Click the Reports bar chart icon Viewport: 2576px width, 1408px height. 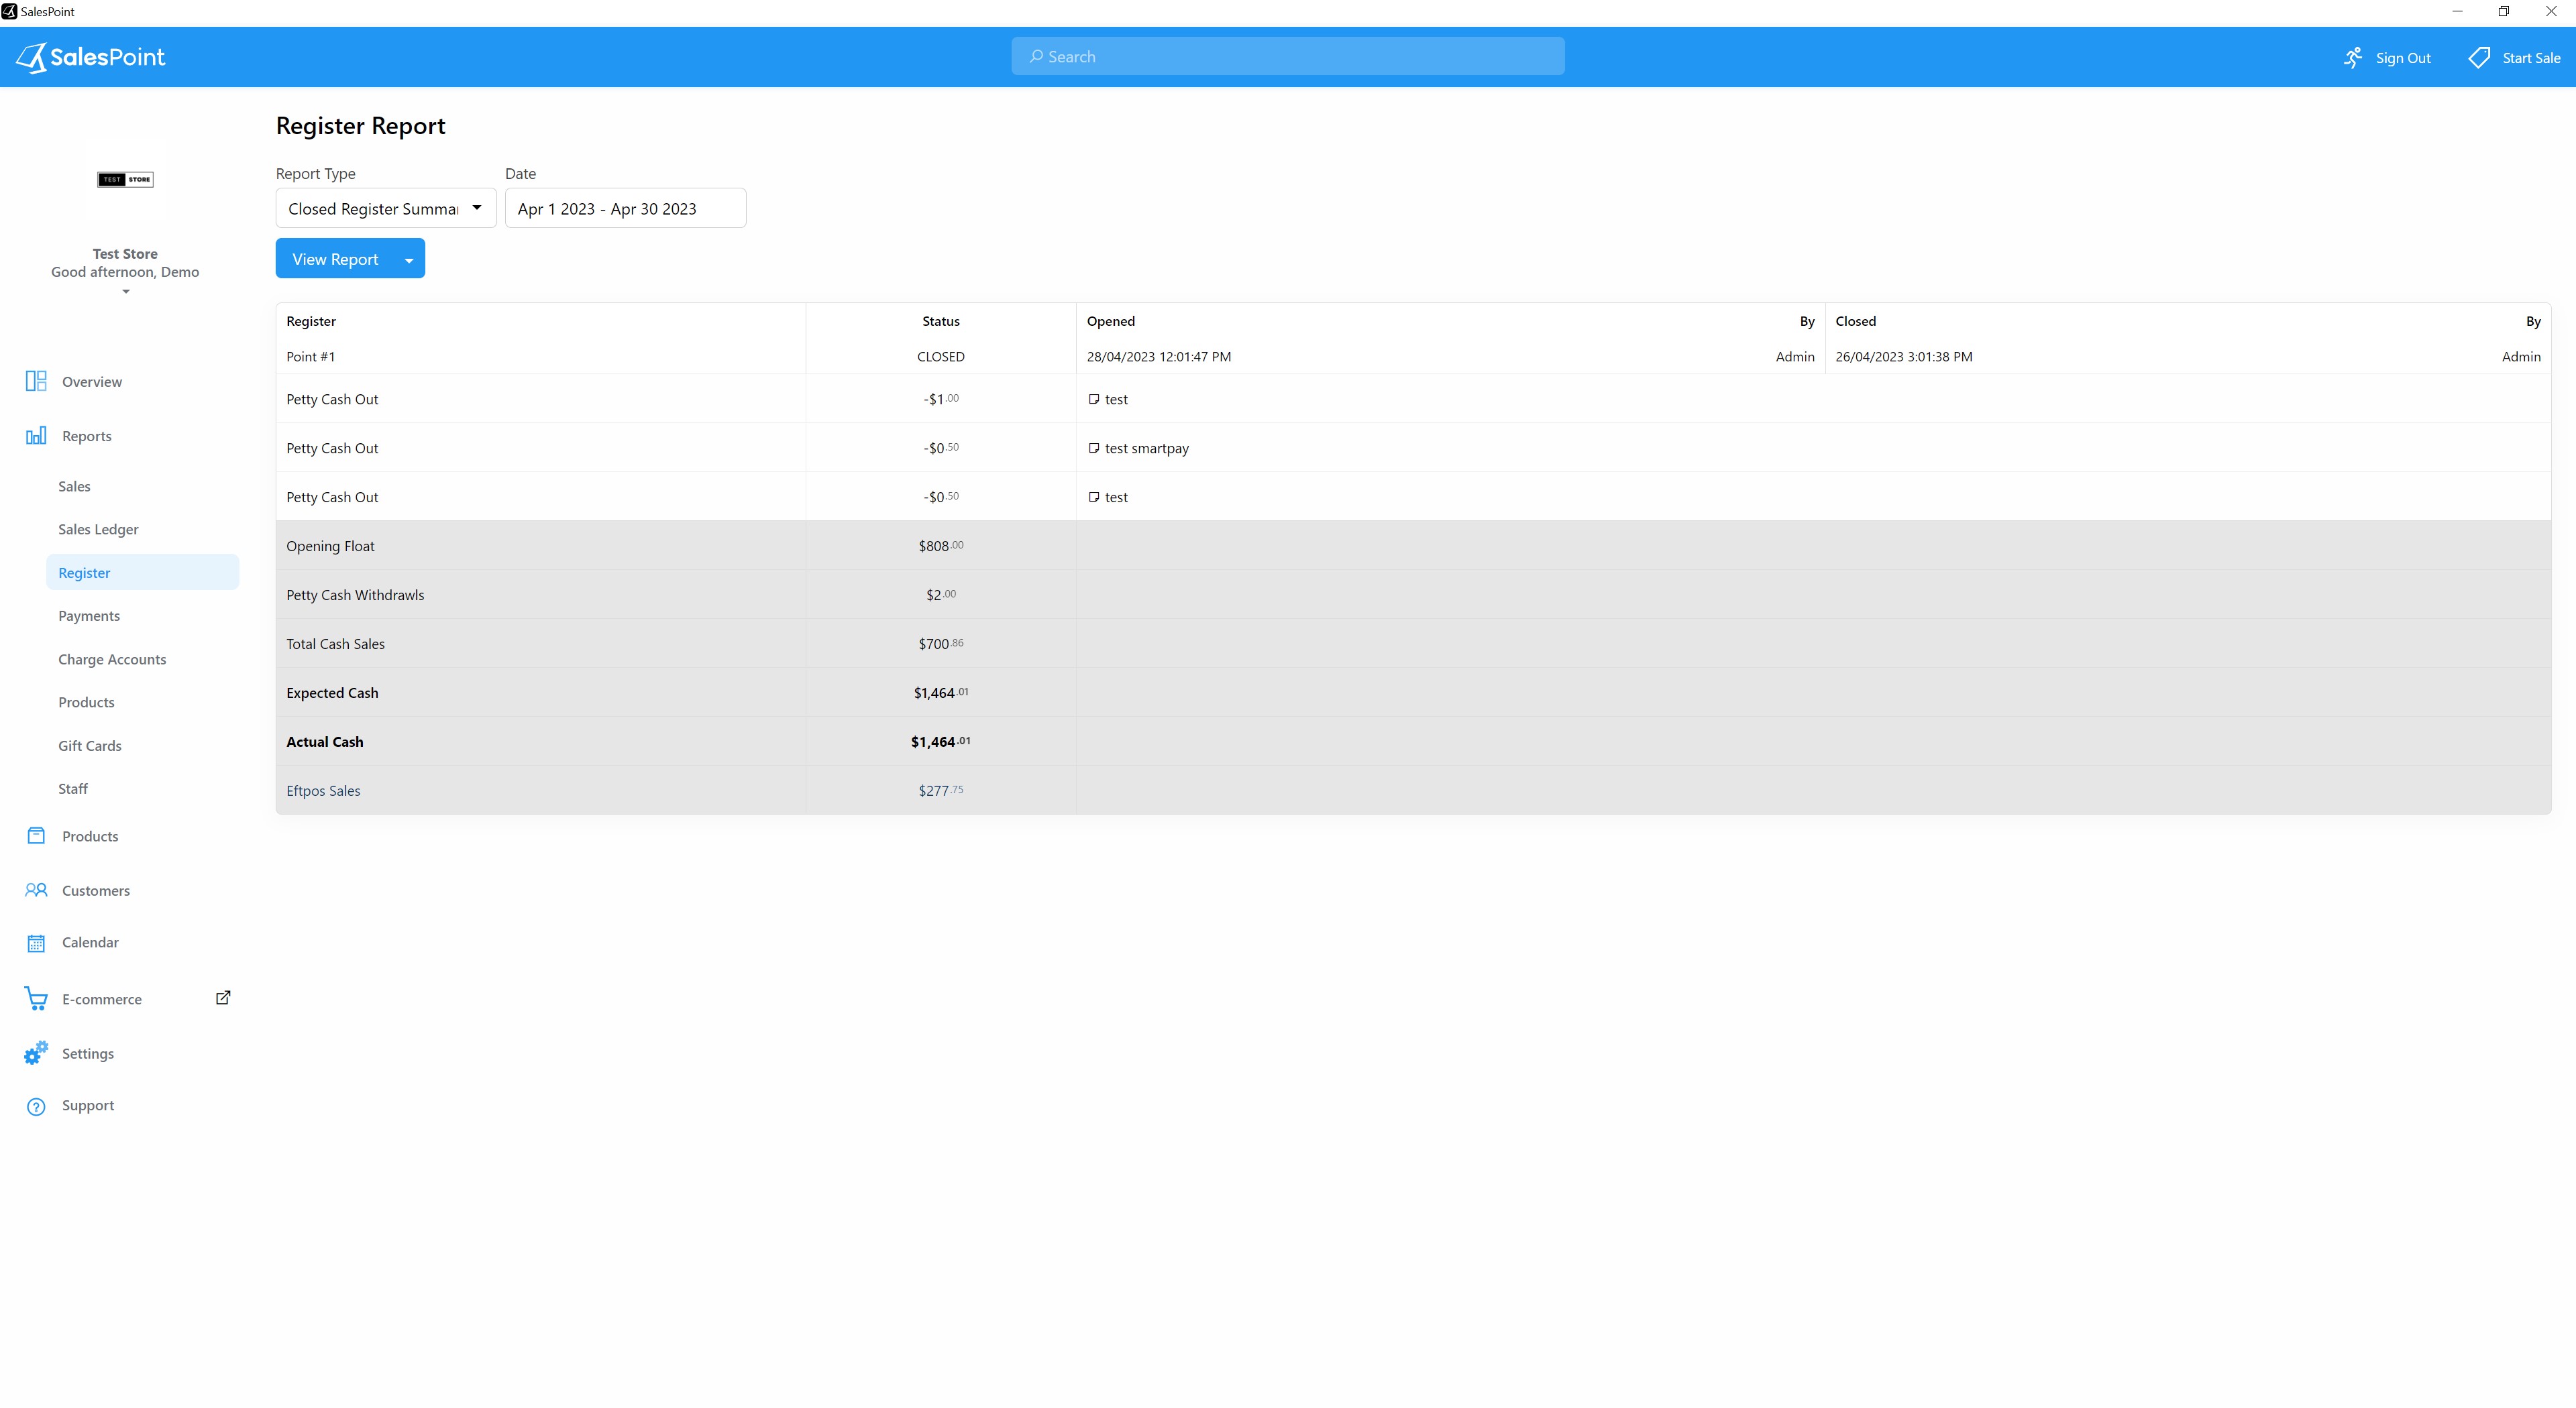point(36,436)
